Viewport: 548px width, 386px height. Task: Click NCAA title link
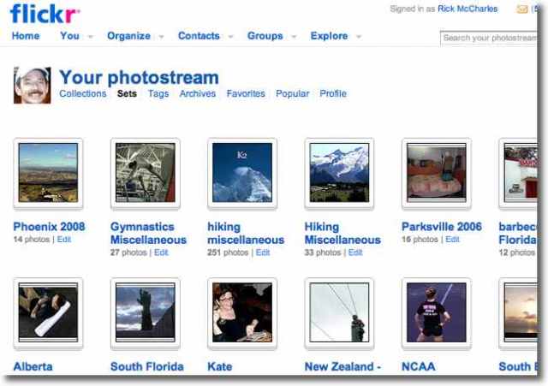[419, 366]
